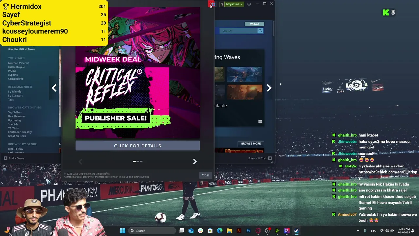Expand the hrbyassine account dropdown
Screen dimensions: 419x236
click(234, 4)
